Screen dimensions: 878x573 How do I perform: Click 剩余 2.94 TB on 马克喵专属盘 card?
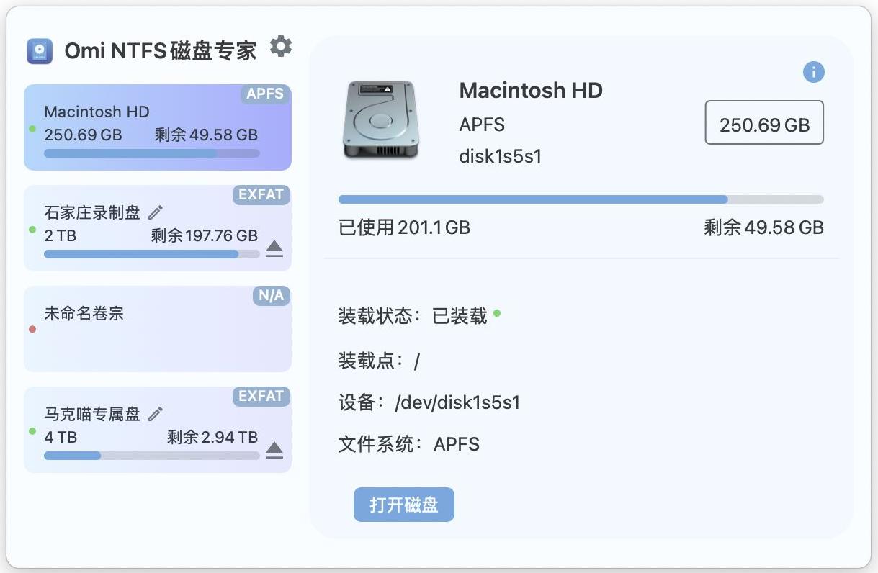212,437
